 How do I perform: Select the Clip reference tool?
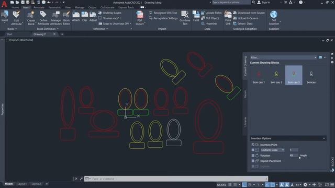point(85,17)
